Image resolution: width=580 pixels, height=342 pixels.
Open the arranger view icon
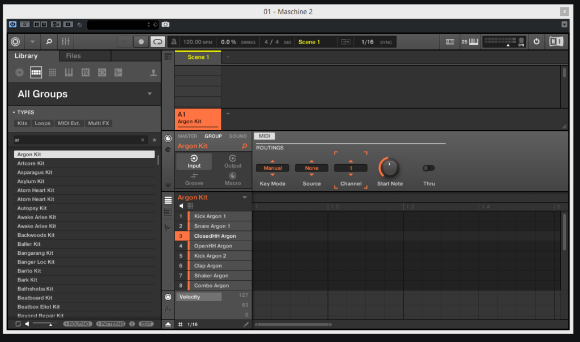coord(168,57)
